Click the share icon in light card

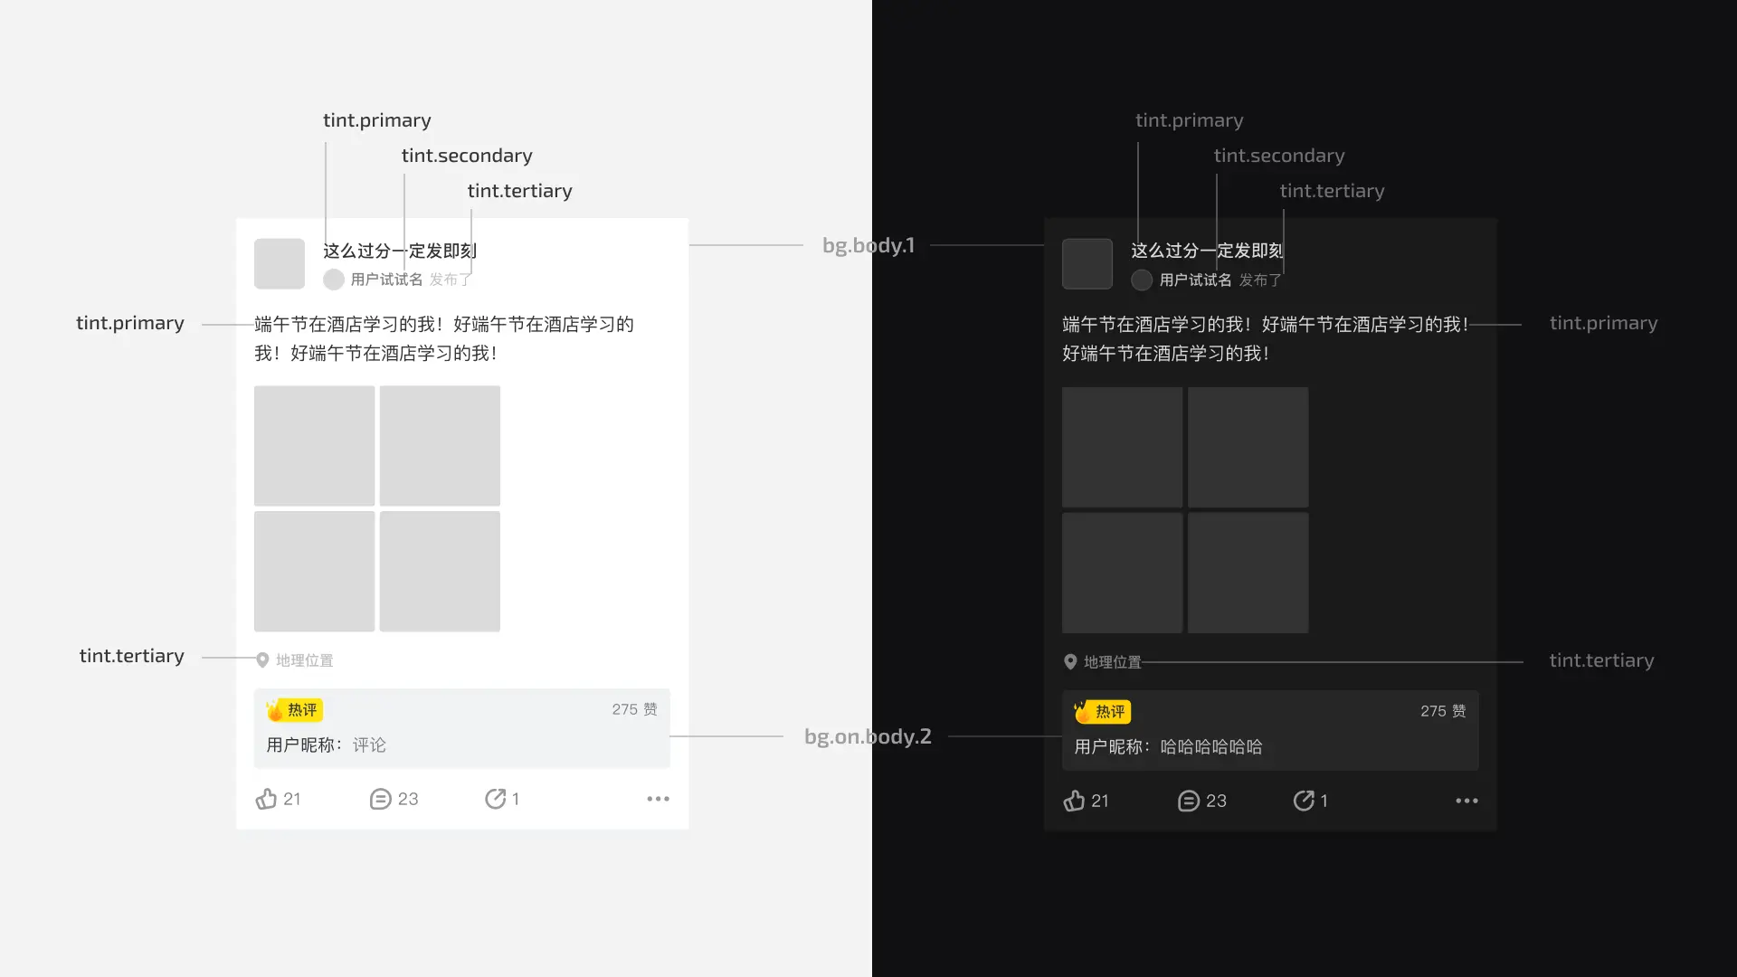(x=495, y=799)
